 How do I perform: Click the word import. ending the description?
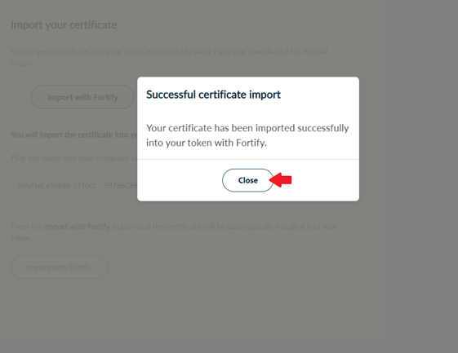pos(23,63)
